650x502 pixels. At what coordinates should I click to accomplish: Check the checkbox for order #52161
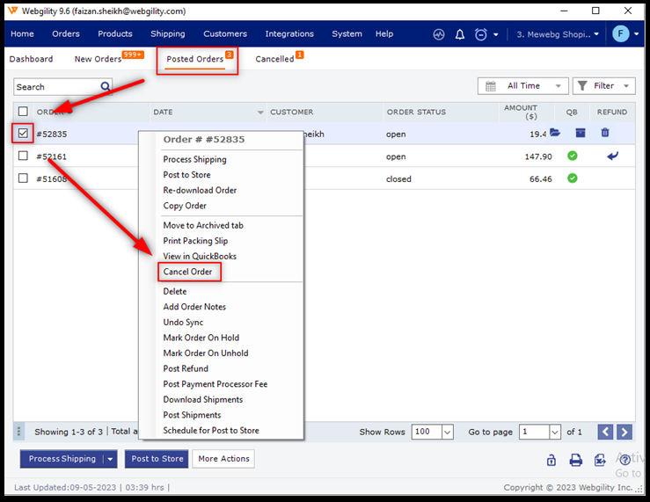tap(24, 156)
